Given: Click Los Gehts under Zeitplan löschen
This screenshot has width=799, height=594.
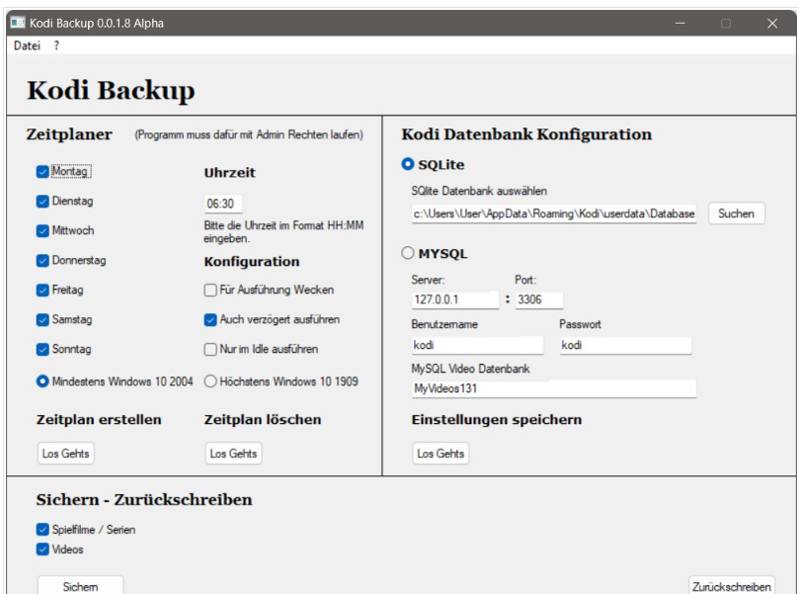Looking at the screenshot, I should (233, 454).
